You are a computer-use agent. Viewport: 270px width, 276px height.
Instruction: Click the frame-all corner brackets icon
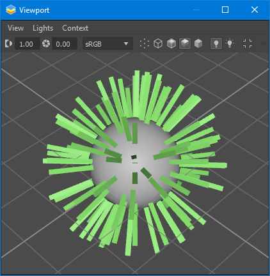tap(248, 43)
